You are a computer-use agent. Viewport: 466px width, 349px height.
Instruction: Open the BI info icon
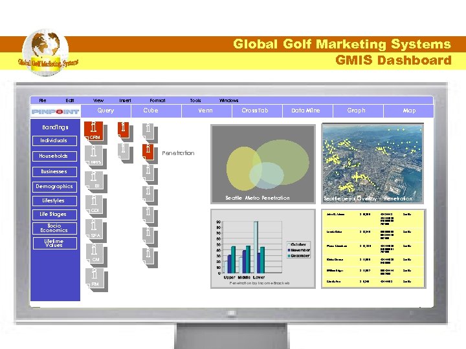(x=95, y=180)
